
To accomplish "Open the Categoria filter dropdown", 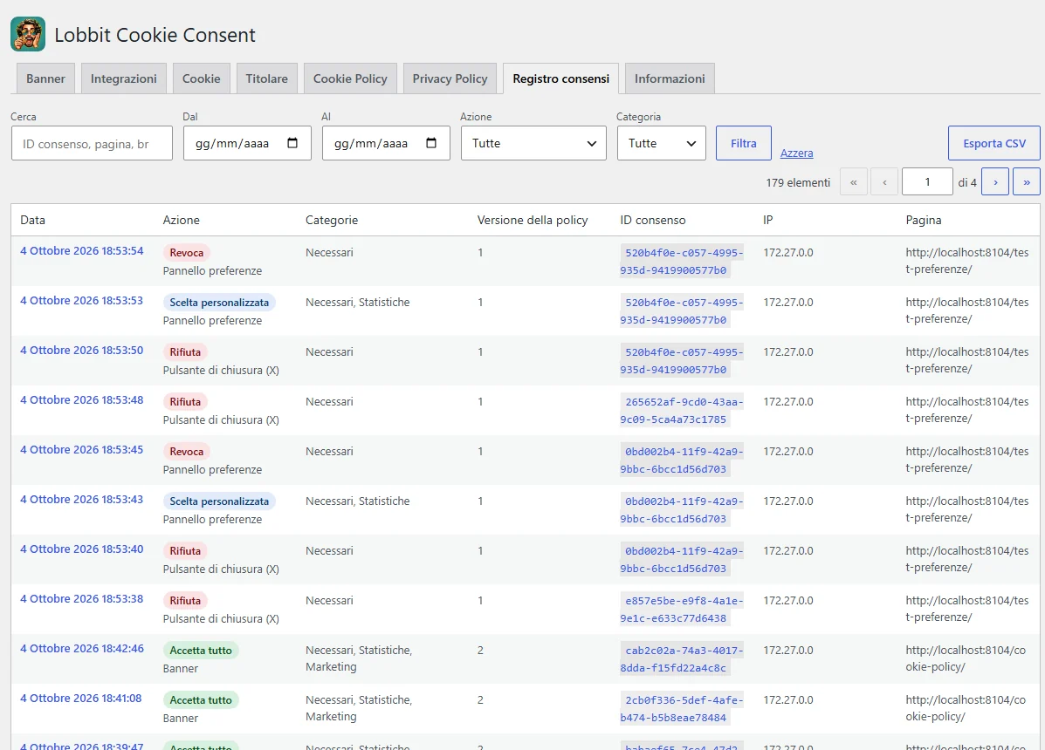I will tap(661, 143).
